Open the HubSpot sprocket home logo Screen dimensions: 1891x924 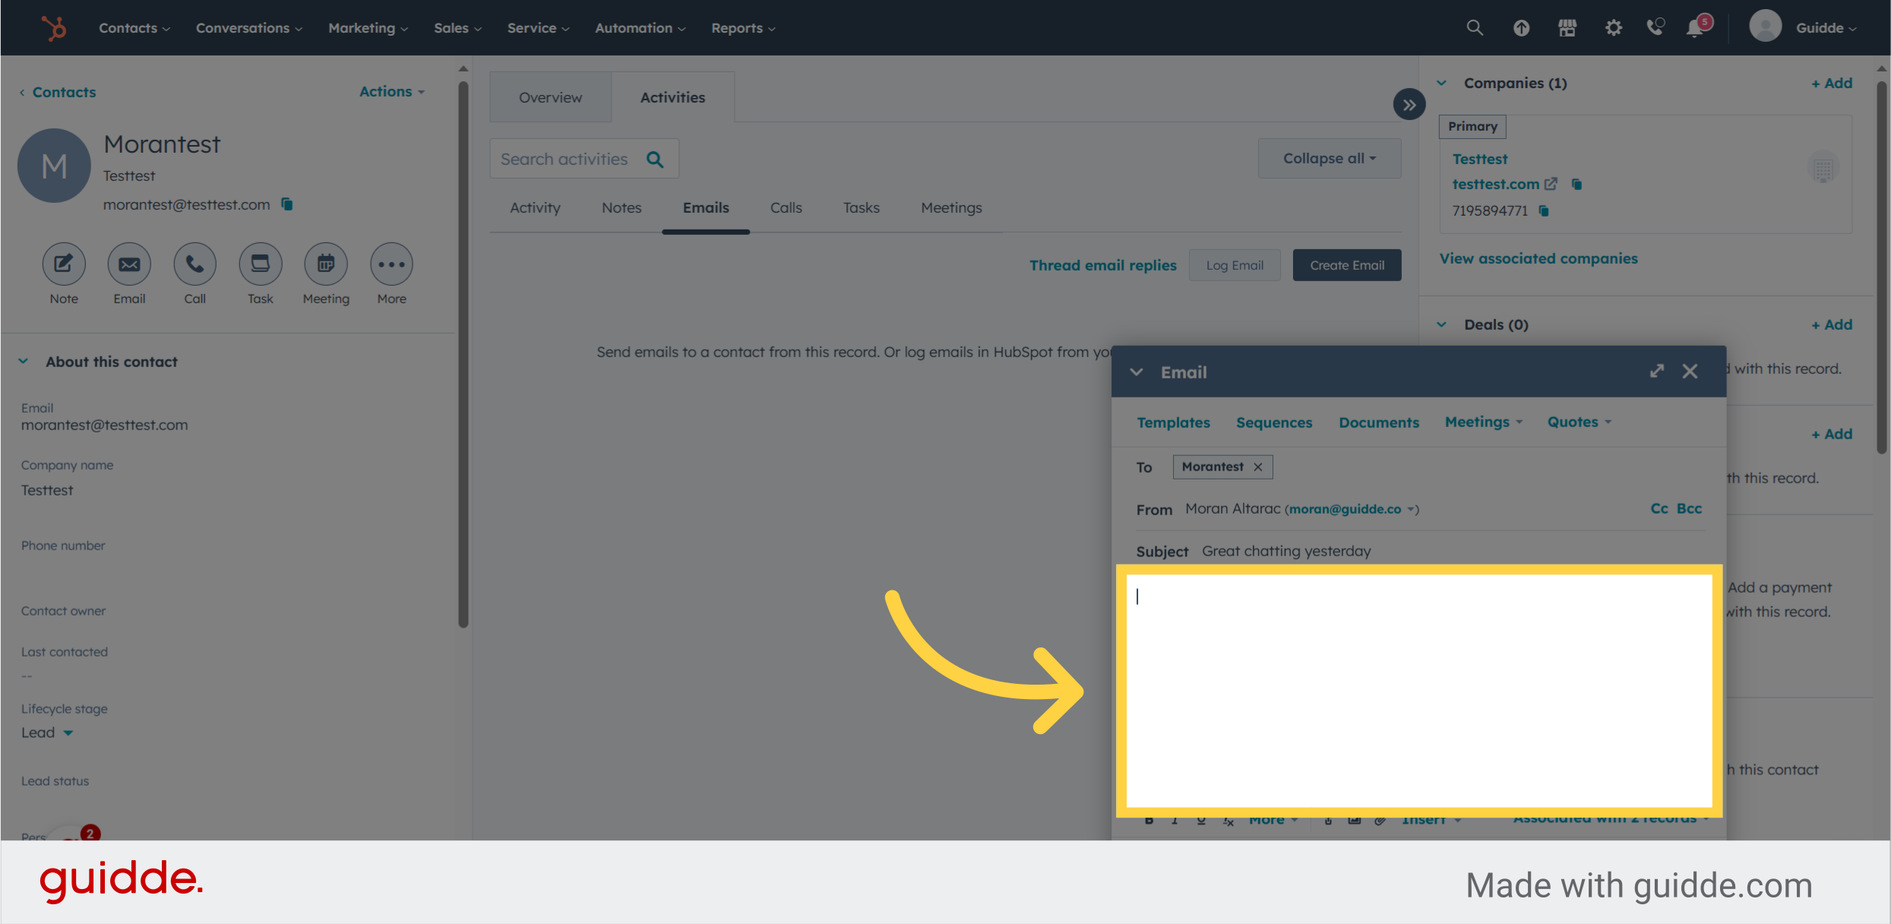[x=54, y=28]
